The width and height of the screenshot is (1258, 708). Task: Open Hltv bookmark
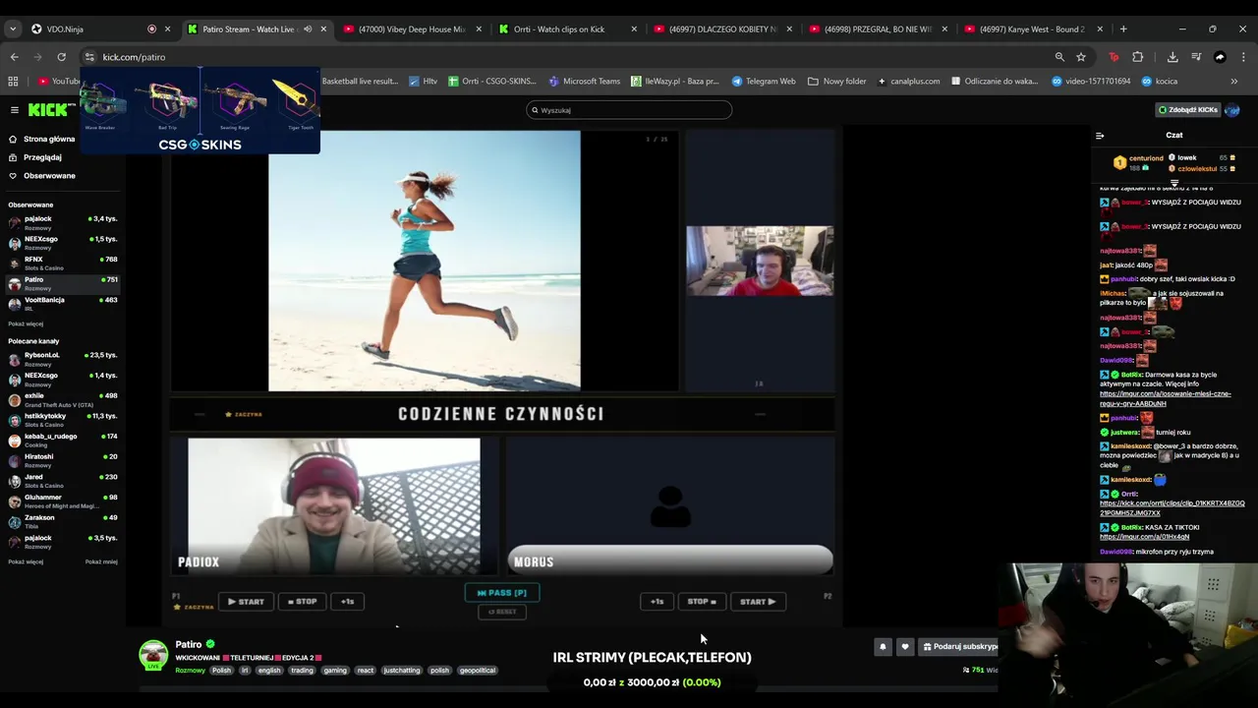coord(424,82)
